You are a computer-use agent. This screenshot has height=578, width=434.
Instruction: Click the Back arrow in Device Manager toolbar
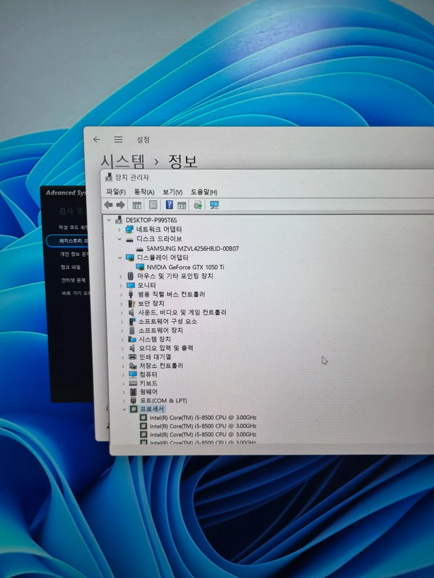tap(108, 205)
